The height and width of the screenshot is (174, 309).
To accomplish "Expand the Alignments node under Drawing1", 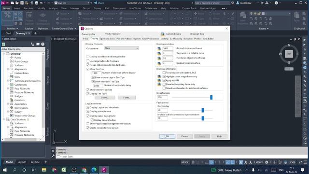I will [x=8, y=69].
